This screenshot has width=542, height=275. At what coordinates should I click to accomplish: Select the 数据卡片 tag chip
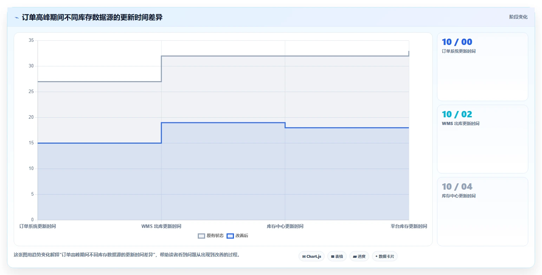(x=385, y=256)
